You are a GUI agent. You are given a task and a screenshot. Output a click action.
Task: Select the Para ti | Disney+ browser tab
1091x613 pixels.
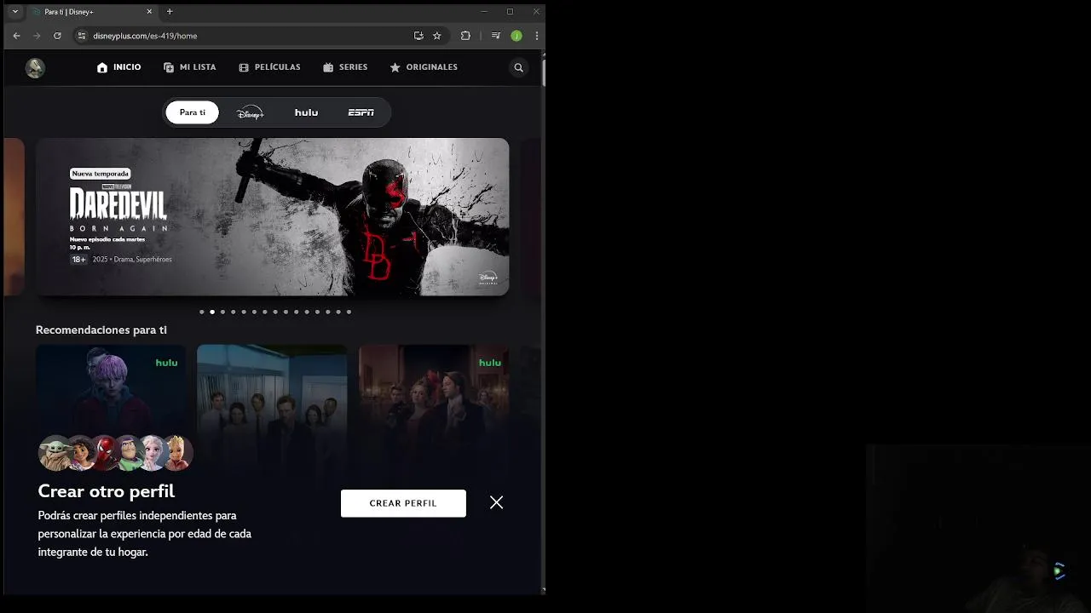pos(92,12)
